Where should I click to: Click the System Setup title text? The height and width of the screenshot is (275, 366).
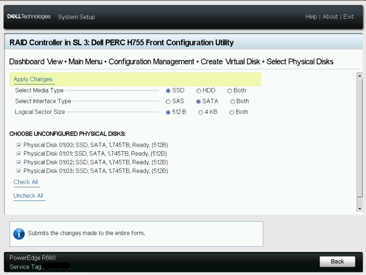76,17
